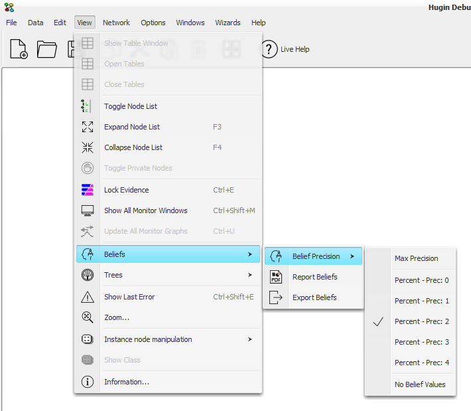
Task: Select Percent - Prec: 0
Action: point(410,280)
